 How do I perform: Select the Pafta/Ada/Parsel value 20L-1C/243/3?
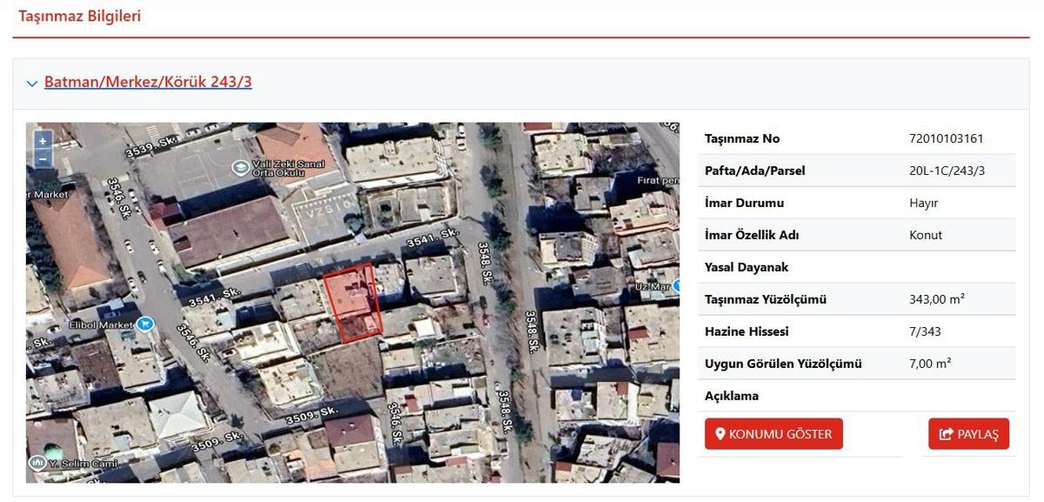[947, 171]
